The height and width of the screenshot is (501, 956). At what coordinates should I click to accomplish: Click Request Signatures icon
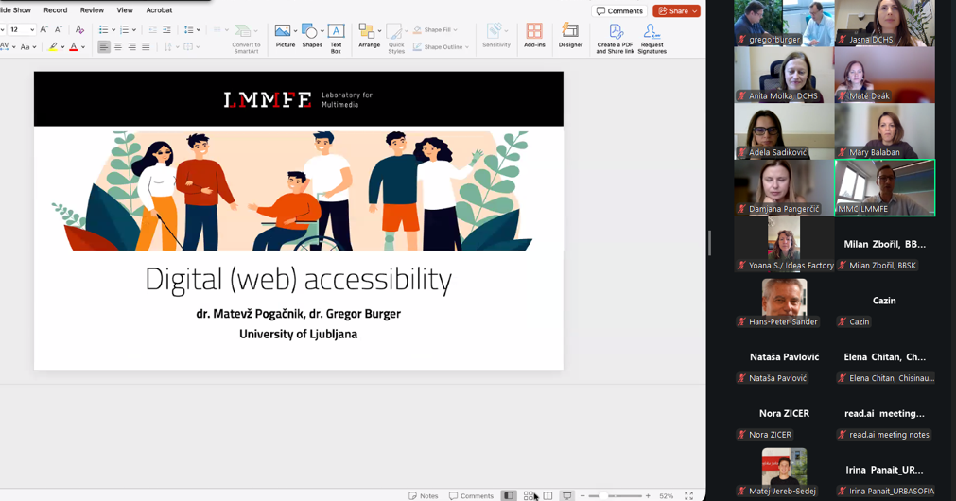(652, 39)
